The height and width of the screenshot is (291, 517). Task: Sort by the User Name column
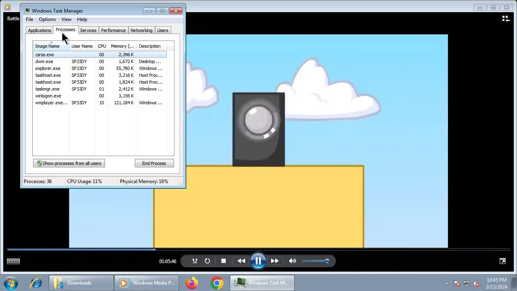82,46
